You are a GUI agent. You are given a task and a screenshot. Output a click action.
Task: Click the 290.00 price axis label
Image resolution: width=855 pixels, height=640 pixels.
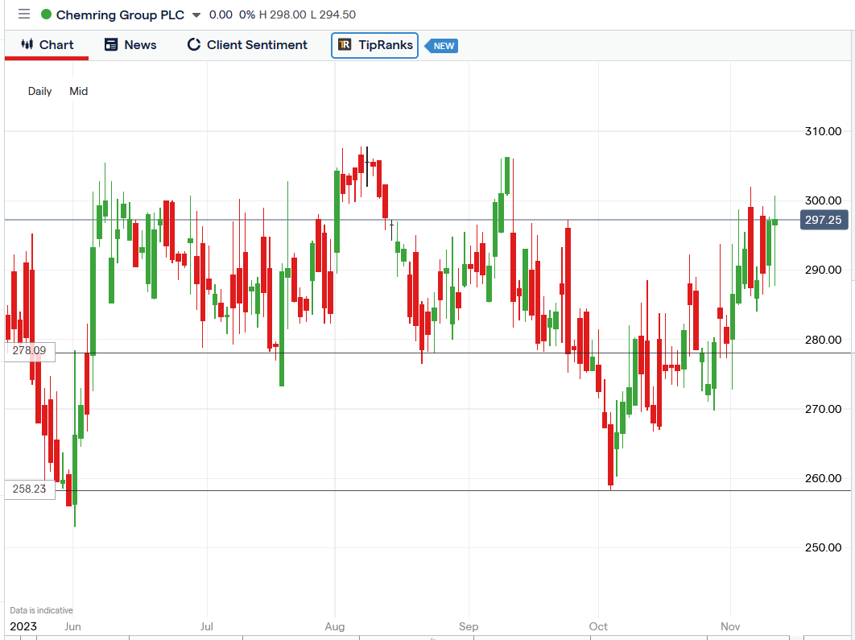(824, 270)
